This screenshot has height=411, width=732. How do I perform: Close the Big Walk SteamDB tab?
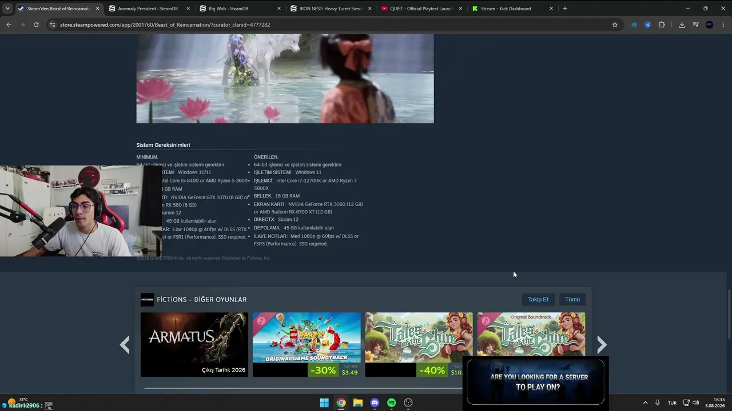pos(279,9)
